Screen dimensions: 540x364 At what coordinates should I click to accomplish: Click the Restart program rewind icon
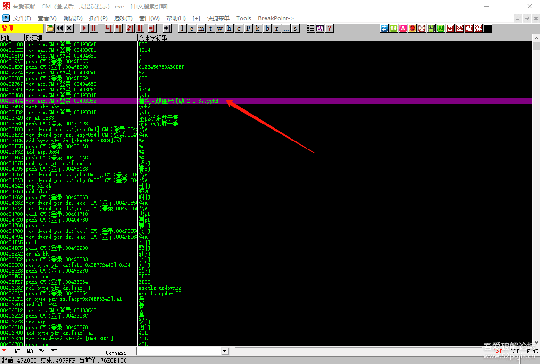[x=60, y=28]
